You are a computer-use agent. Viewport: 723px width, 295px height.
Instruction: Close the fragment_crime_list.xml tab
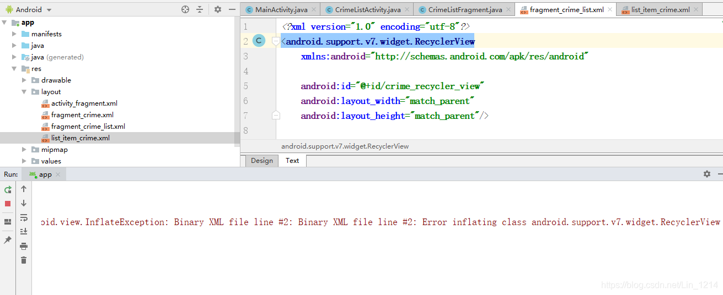pos(610,9)
